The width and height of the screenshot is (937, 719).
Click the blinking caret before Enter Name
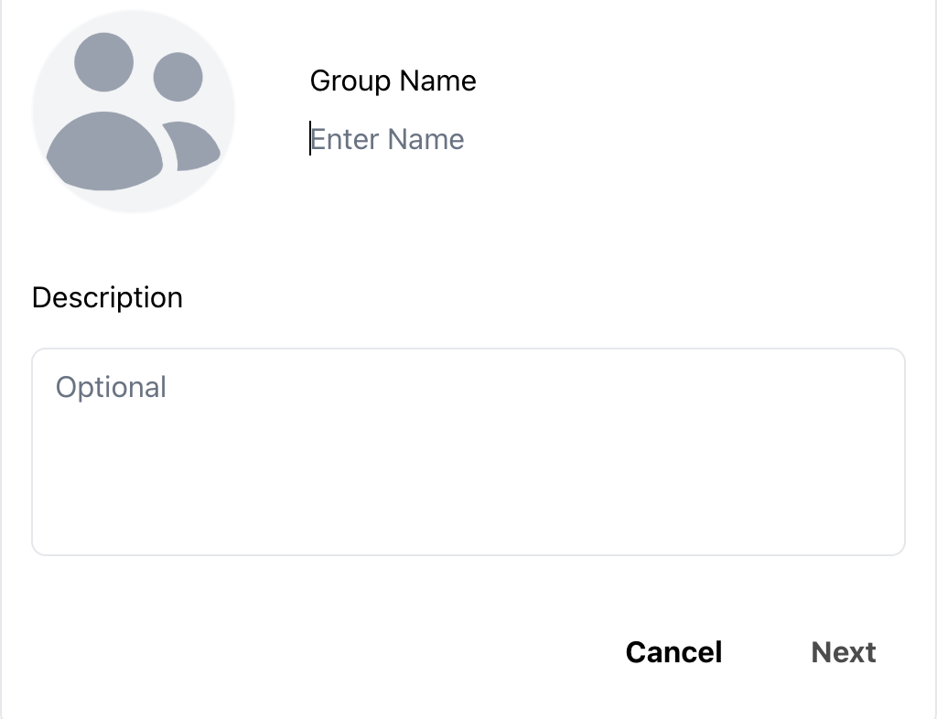309,138
